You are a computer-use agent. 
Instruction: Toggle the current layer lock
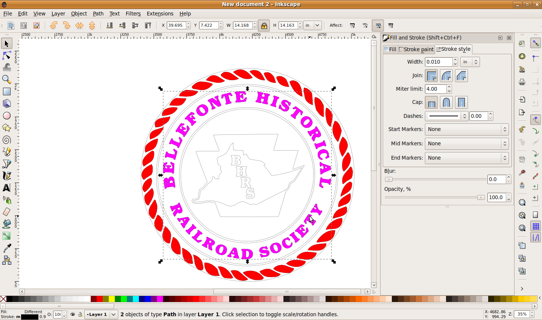pos(80,314)
